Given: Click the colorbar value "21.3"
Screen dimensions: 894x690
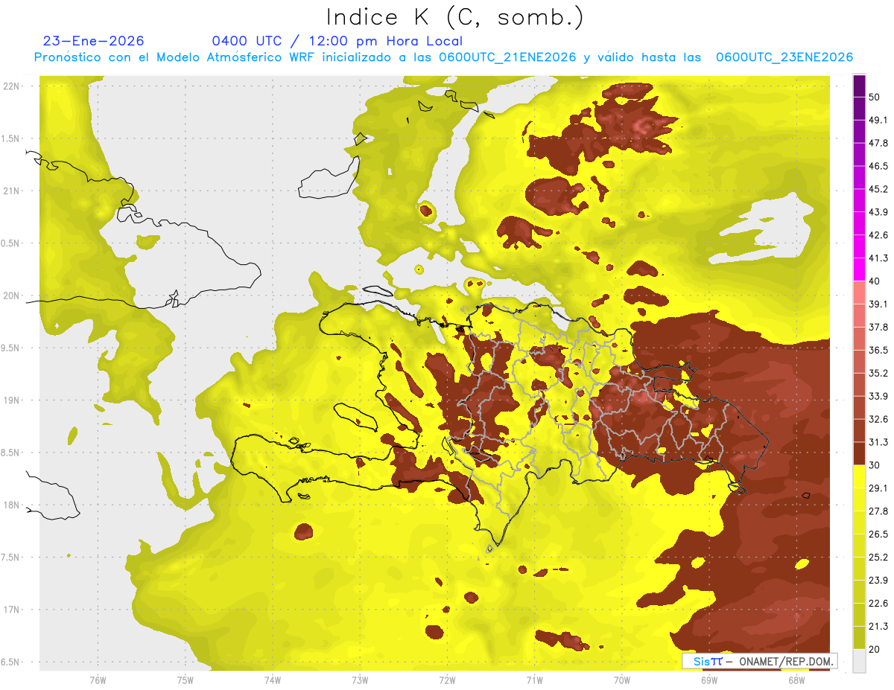Looking at the screenshot, I should (x=878, y=626).
